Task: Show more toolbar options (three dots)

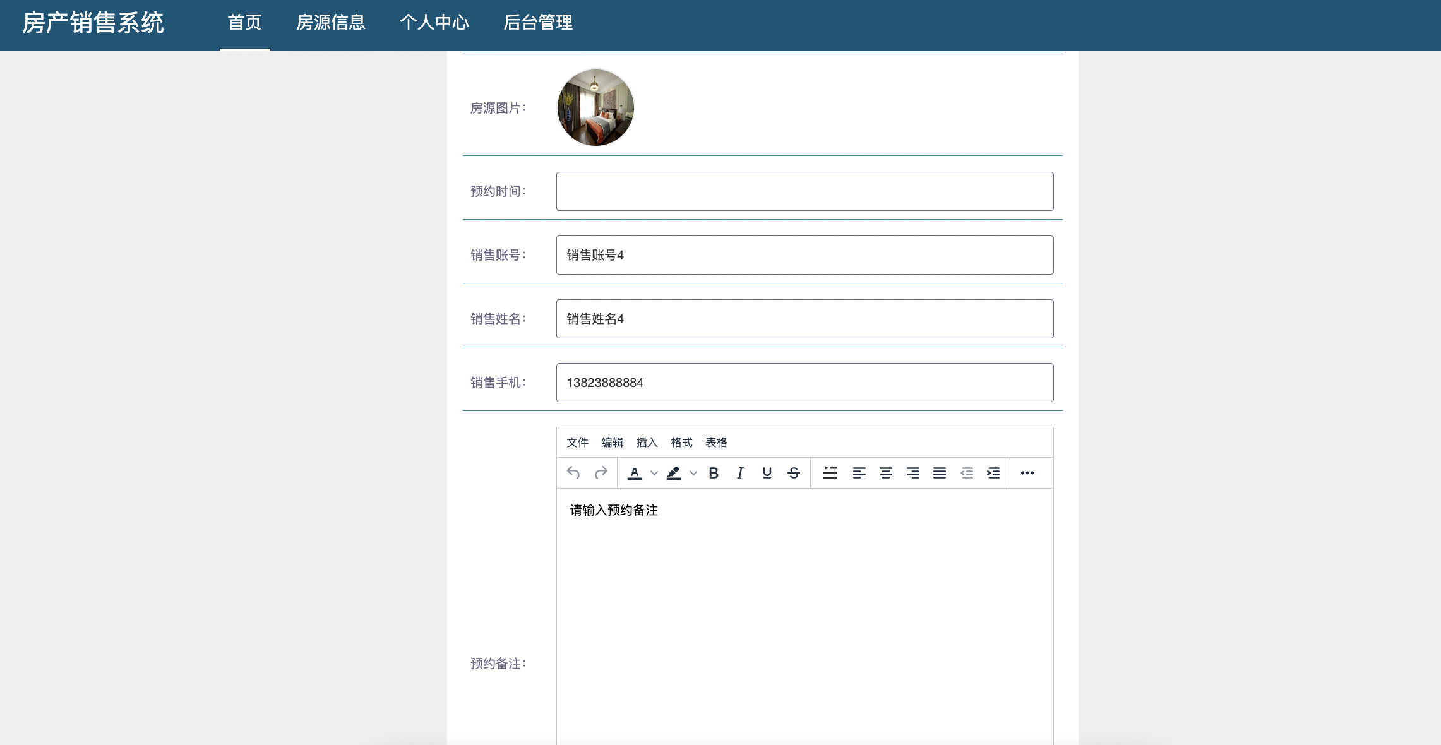Action: [x=1027, y=473]
